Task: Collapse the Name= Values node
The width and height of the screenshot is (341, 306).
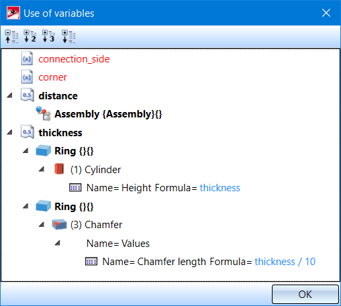Action: [x=58, y=243]
